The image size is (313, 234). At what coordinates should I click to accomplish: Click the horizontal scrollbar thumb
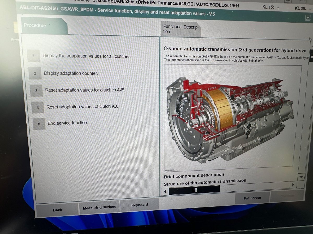pyautogui.click(x=194, y=190)
